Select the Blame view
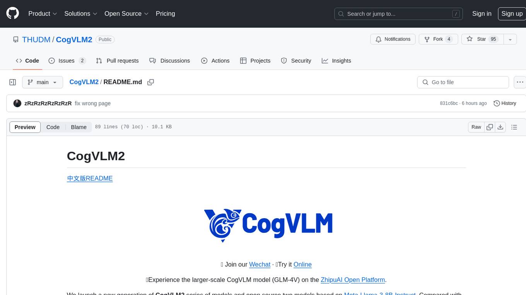 coord(79,127)
